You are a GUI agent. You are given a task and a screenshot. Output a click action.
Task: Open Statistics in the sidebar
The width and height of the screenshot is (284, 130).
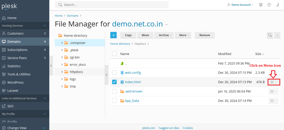point(25,66)
